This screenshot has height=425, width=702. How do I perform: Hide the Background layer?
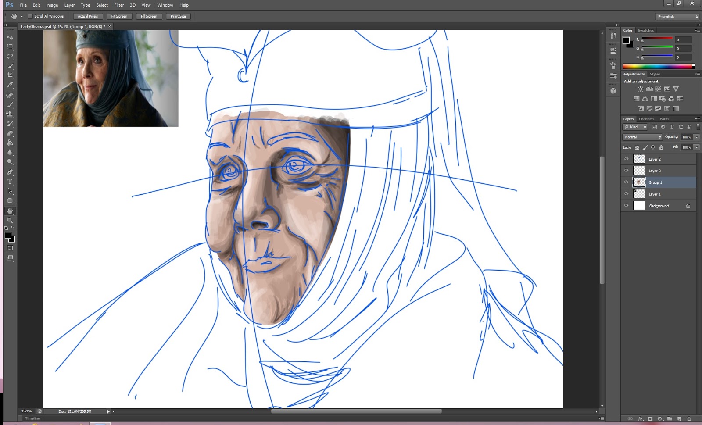(626, 205)
